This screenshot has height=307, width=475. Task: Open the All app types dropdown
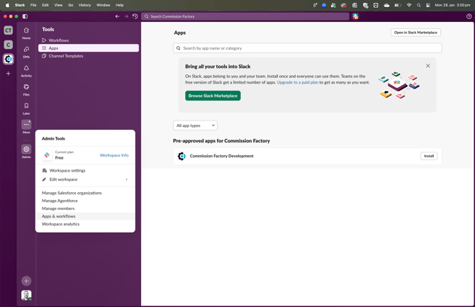coord(195,125)
